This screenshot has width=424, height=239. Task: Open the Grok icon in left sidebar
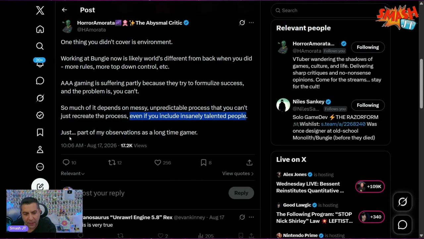40,98
